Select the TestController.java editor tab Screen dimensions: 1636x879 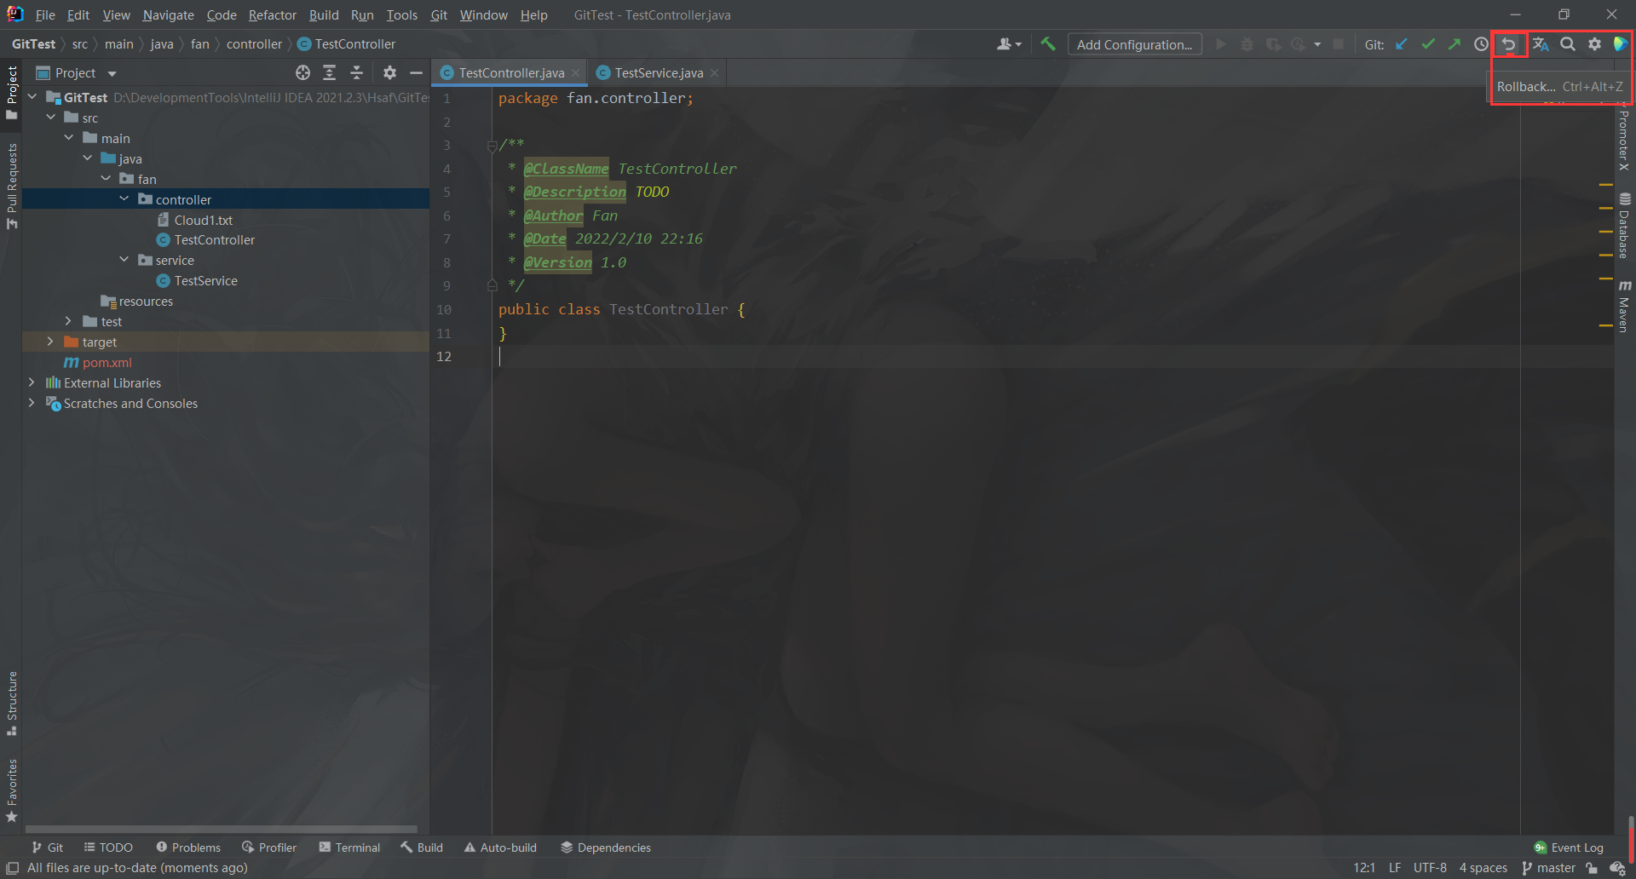point(510,73)
